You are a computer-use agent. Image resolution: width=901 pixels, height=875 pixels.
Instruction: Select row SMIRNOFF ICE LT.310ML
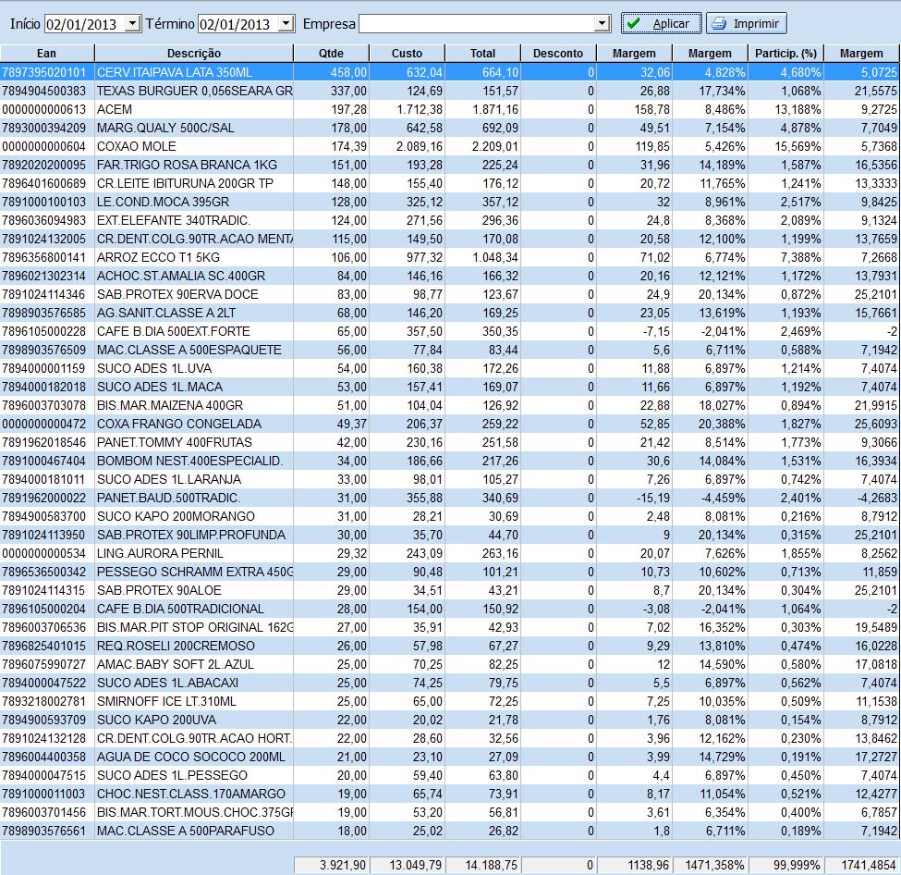[449, 701]
